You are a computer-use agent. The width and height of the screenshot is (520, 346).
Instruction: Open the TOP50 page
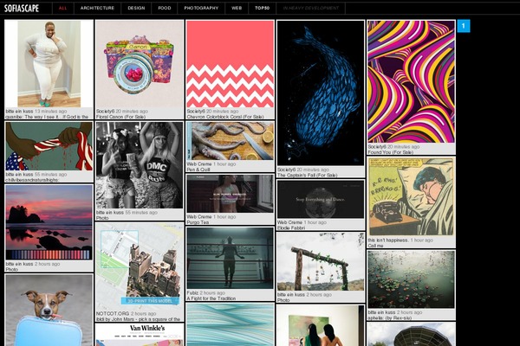[262, 8]
